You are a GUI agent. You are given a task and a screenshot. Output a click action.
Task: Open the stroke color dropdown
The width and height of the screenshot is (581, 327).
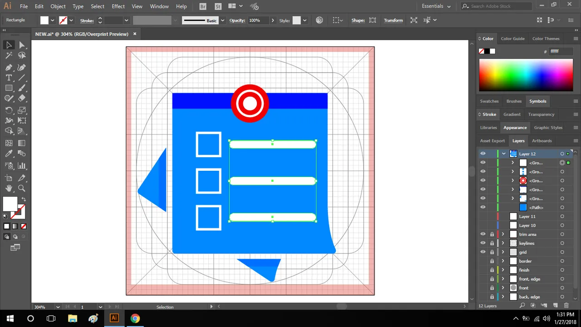point(71,20)
